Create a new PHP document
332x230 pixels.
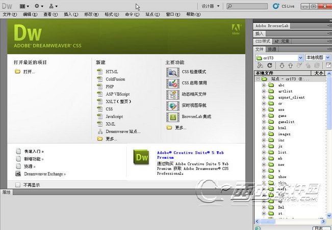click(110, 87)
